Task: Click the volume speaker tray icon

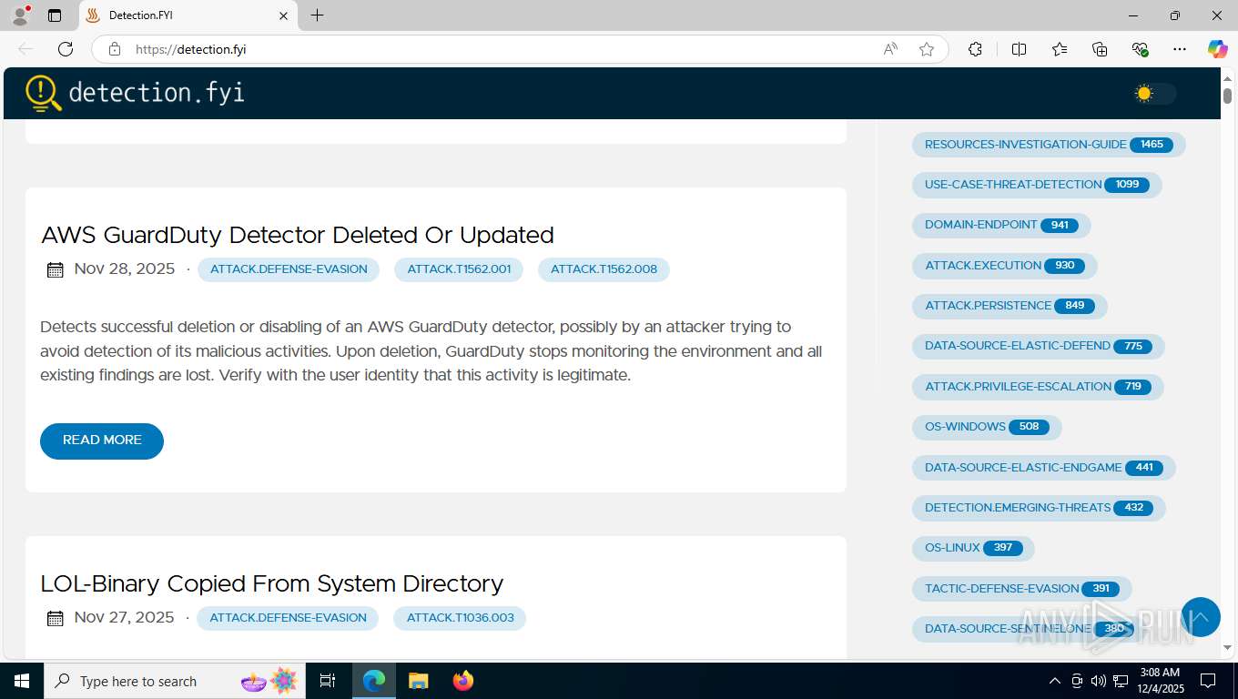Action: point(1099,681)
